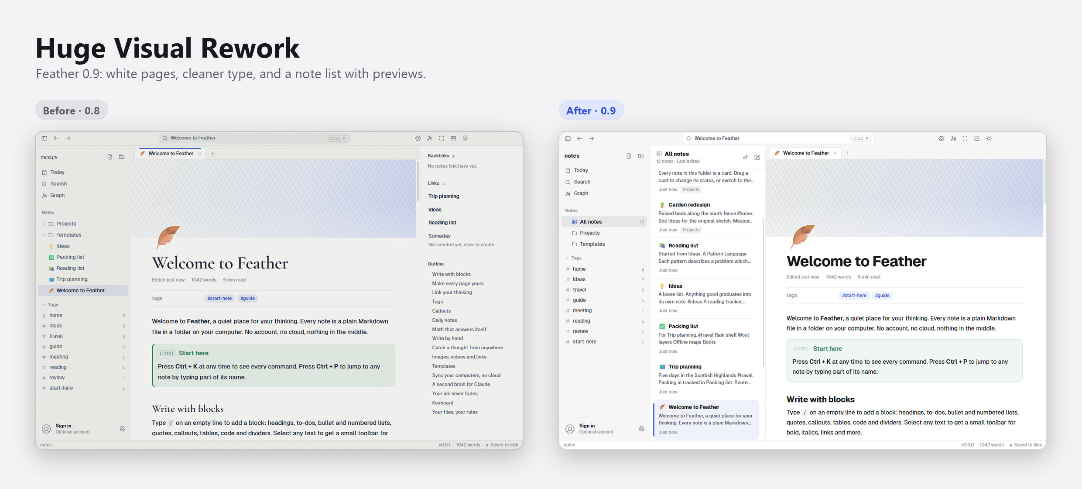
Task: Select the #guide tag chip in Before note
Action: [x=247, y=298]
